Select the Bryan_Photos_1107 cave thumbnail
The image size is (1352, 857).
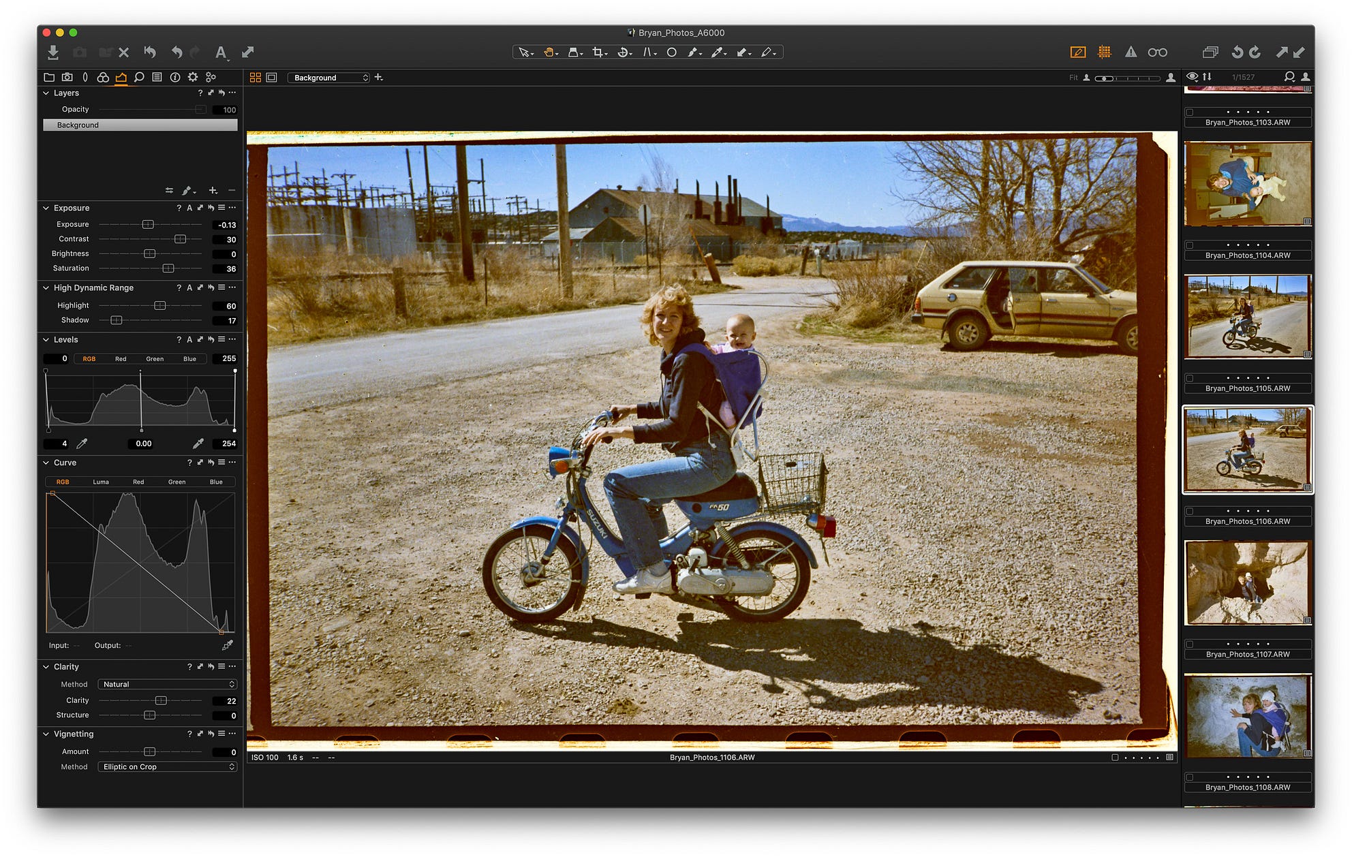pyautogui.click(x=1247, y=582)
